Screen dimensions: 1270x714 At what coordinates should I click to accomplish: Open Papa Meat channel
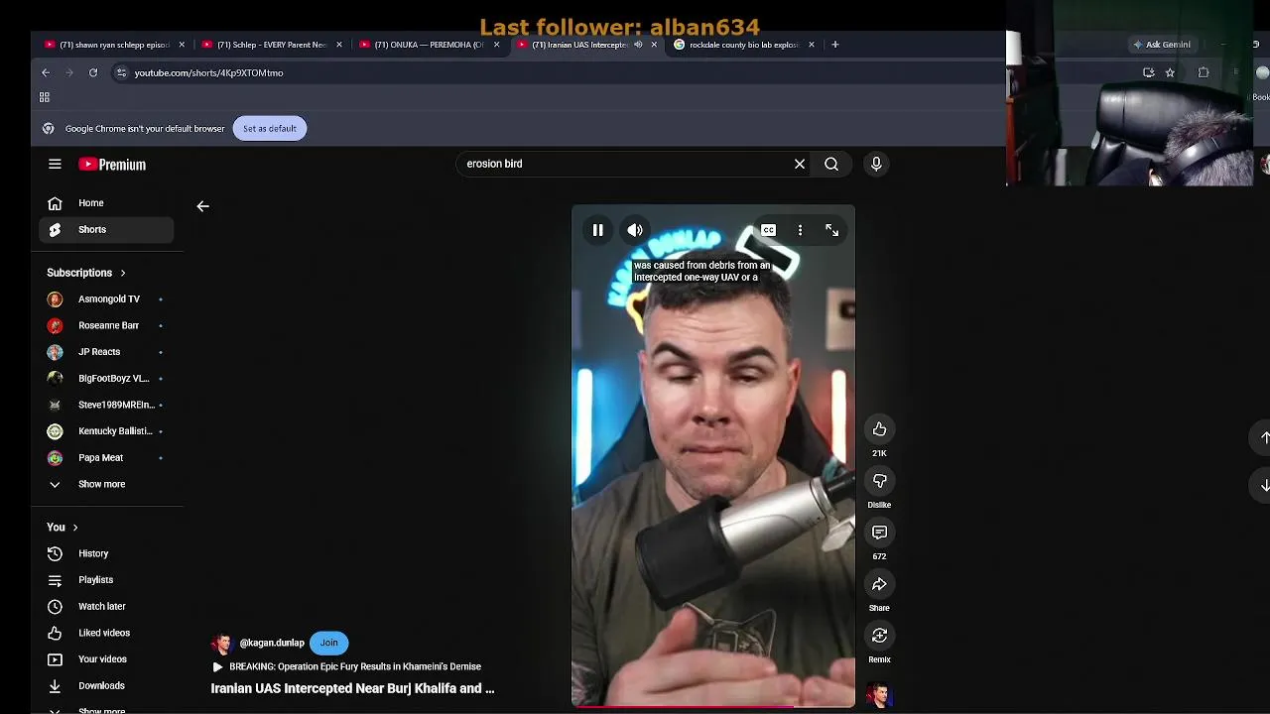(107, 457)
